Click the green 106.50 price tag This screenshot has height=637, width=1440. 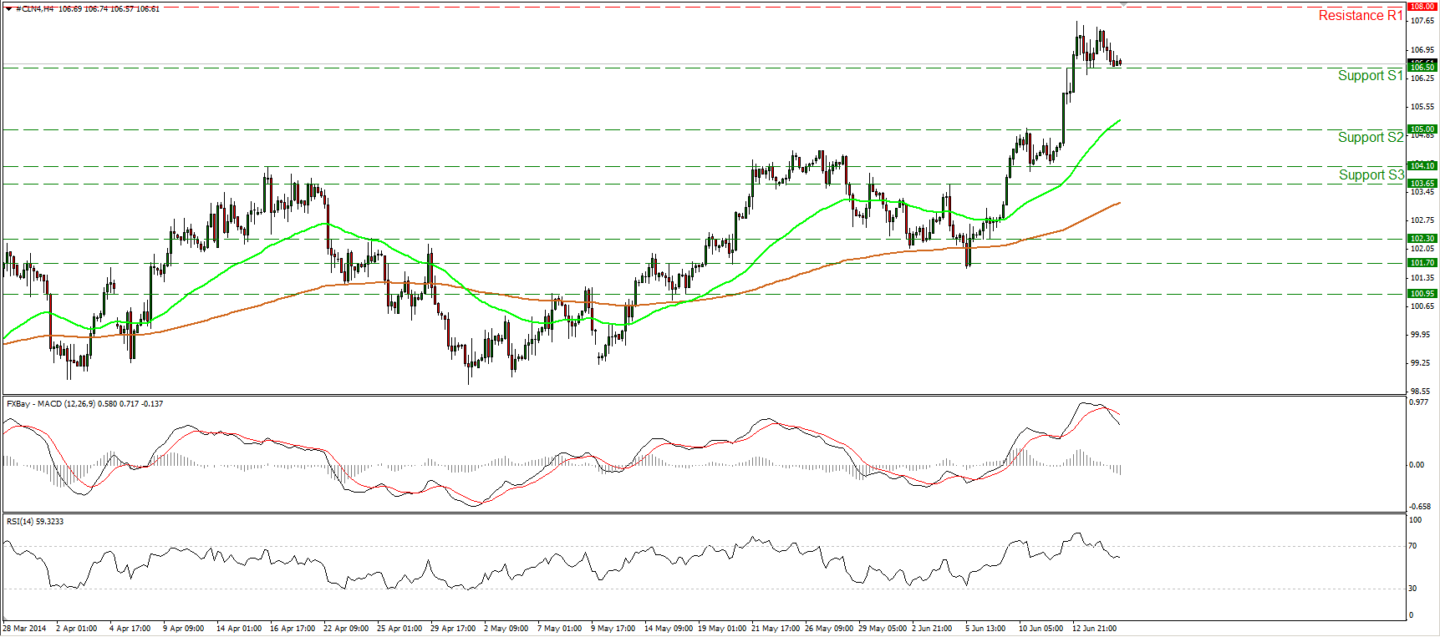coord(1422,67)
